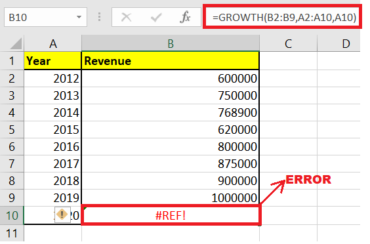Viewport: 370px width, 244px height.
Task: Select row 3 header
Action: coord(12,96)
